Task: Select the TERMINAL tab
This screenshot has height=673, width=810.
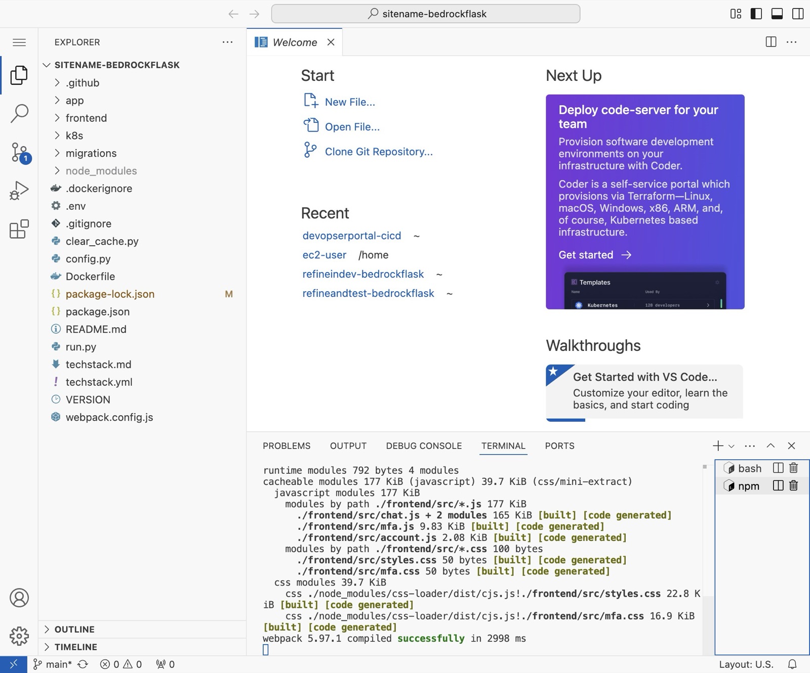Action: pyautogui.click(x=503, y=445)
